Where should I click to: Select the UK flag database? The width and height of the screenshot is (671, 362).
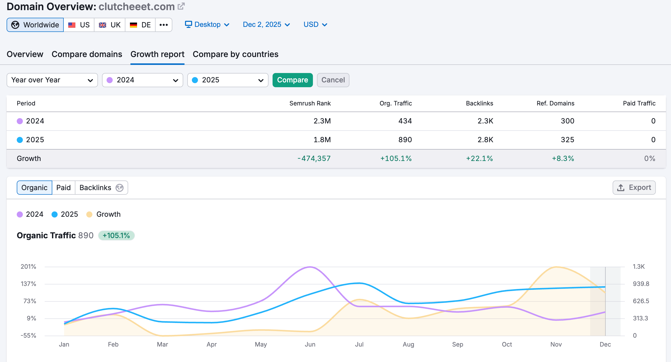[110, 25]
